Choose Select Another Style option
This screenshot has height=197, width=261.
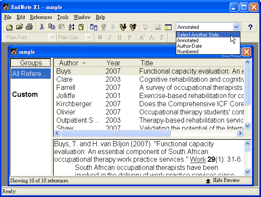click(x=208, y=35)
